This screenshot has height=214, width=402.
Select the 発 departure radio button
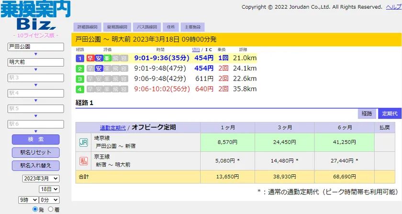coord(35,209)
